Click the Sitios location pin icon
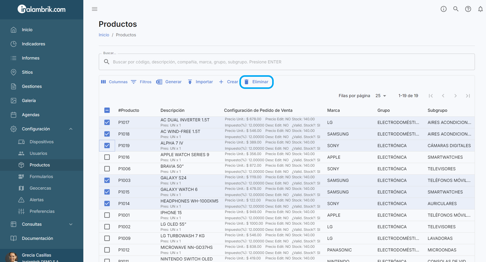 coord(14,72)
